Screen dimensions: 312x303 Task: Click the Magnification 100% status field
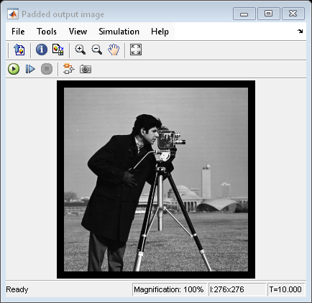(x=169, y=289)
